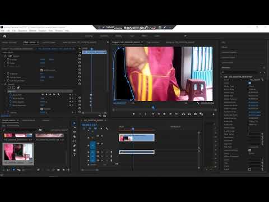Toggle Scale animation stopwatch
Image resolution: width=269 pixels, height=202 pixels.
point(8,63)
